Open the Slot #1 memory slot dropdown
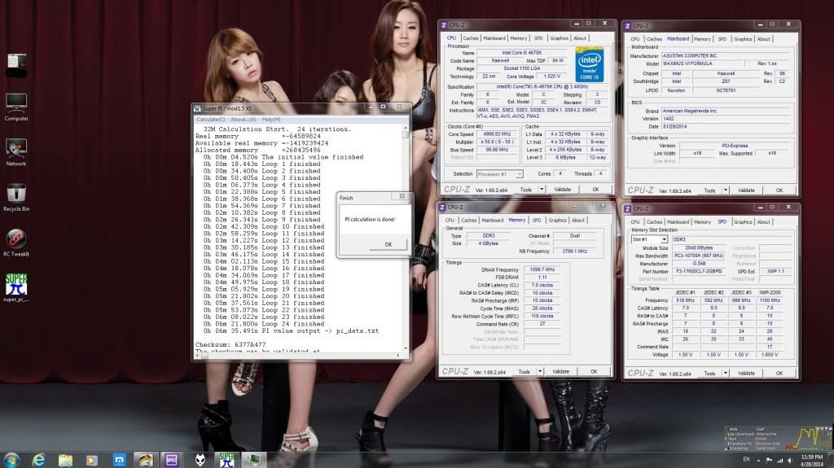The width and height of the screenshot is (834, 468). click(649, 240)
